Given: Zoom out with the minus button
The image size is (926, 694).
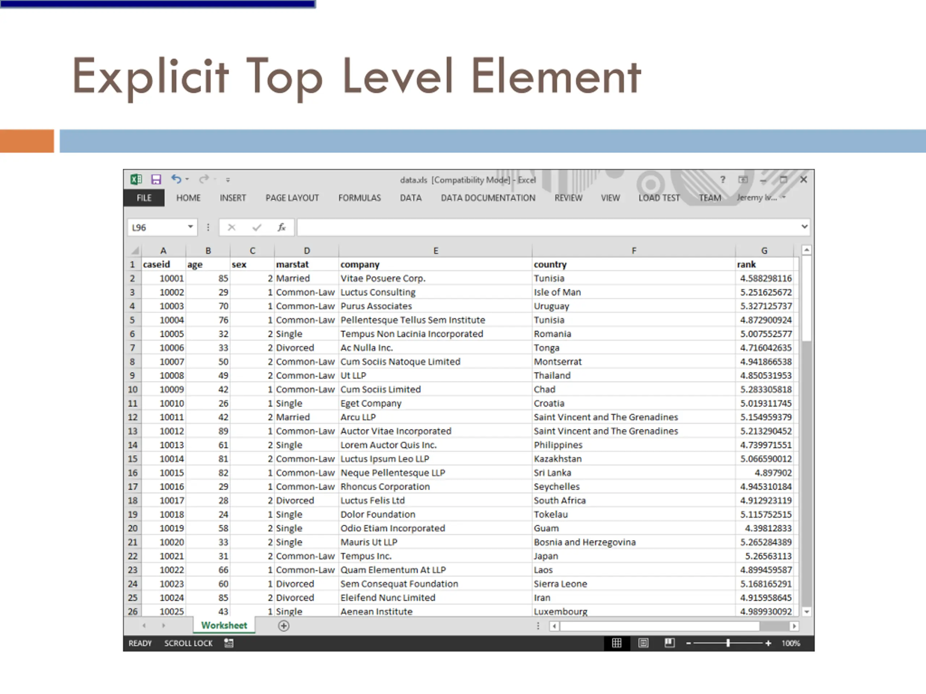Looking at the screenshot, I should pyautogui.click(x=689, y=643).
